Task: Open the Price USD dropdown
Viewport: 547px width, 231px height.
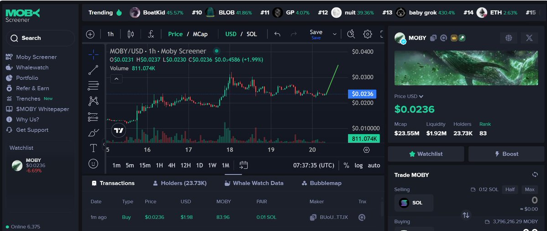Action: coord(408,96)
